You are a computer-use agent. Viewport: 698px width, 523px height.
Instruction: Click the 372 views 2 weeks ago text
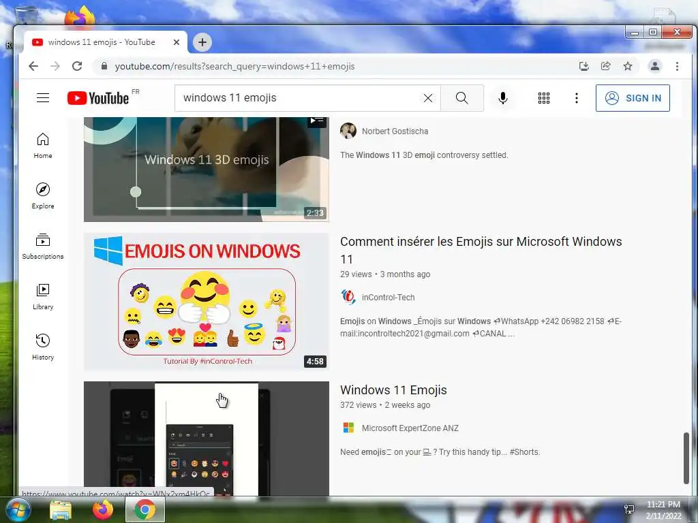385,405
